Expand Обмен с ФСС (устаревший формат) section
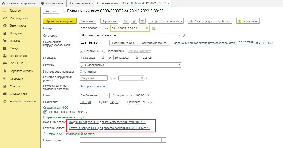283x148 pixels. [x=45, y=134]
